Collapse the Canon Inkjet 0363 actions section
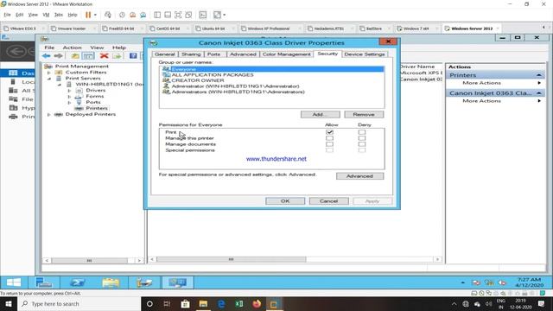 click(539, 93)
